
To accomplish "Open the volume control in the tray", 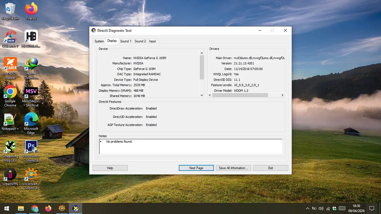I will [x=321, y=208].
